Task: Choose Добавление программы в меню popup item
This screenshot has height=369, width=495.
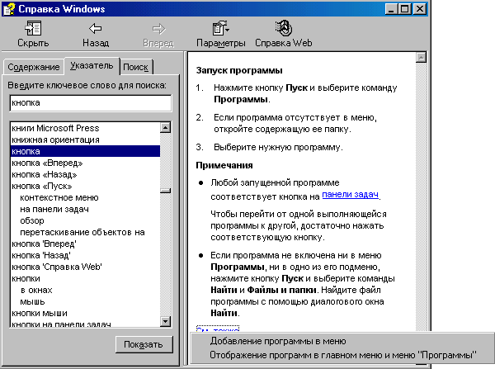Action: click(277, 340)
